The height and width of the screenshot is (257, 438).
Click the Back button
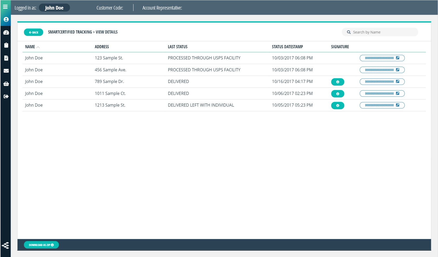pyautogui.click(x=34, y=32)
